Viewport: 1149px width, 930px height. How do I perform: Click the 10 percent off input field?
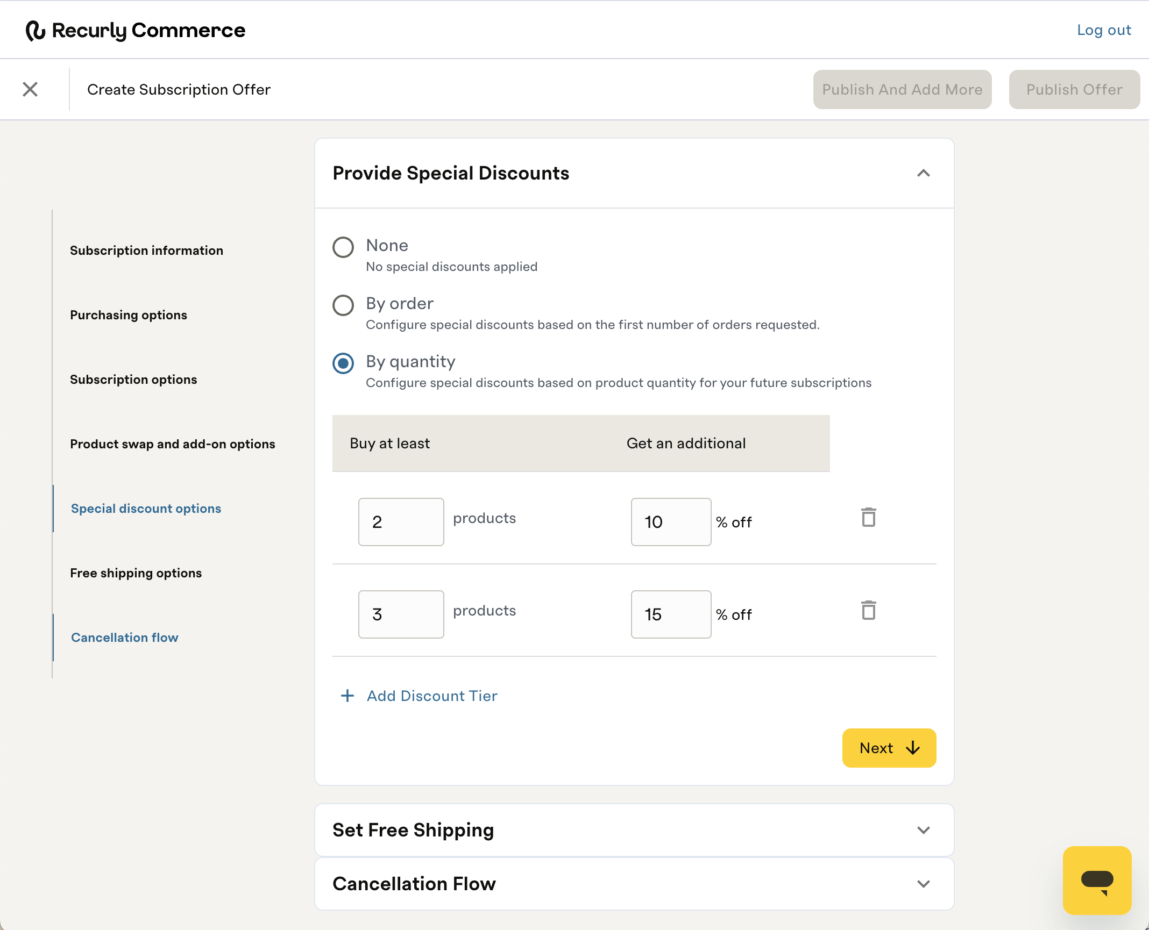(x=670, y=522)
